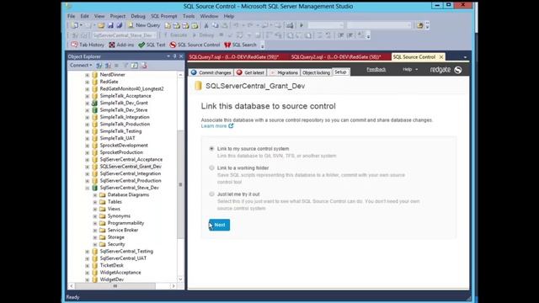Open the Tools menu

pos(189,16)
